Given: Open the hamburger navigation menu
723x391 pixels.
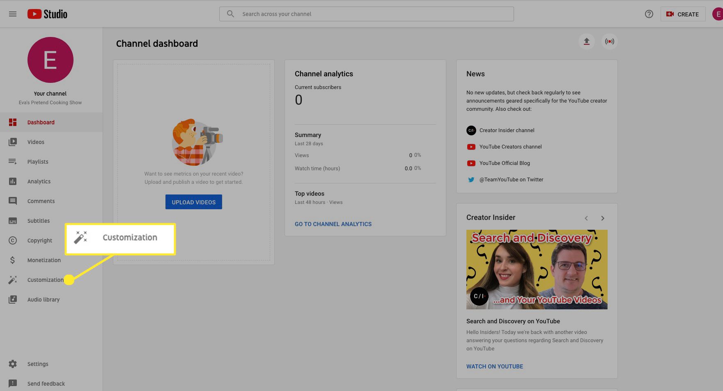Looking at the screenshot, I should coord(13,14).
